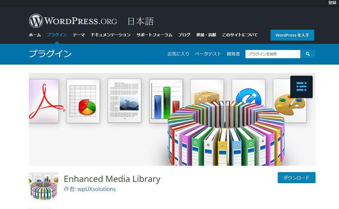Click the 登録 link at top right
This screenshot has width=339, height=209.
click(x=332, y=3)
